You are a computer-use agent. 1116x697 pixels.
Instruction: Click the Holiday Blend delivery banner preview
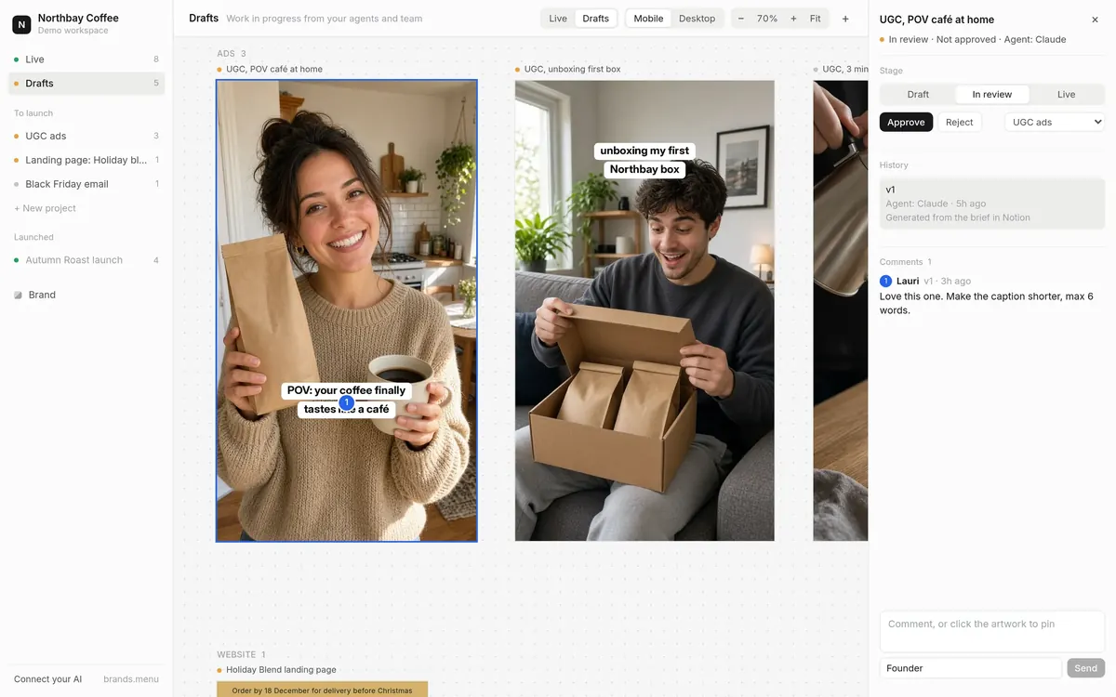click(322, 690)
